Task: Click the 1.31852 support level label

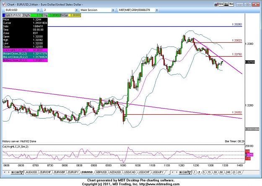Action: click(237, 112)
